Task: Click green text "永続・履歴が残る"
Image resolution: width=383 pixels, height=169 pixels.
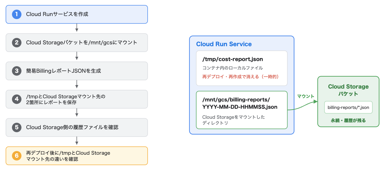Action: 348,120
